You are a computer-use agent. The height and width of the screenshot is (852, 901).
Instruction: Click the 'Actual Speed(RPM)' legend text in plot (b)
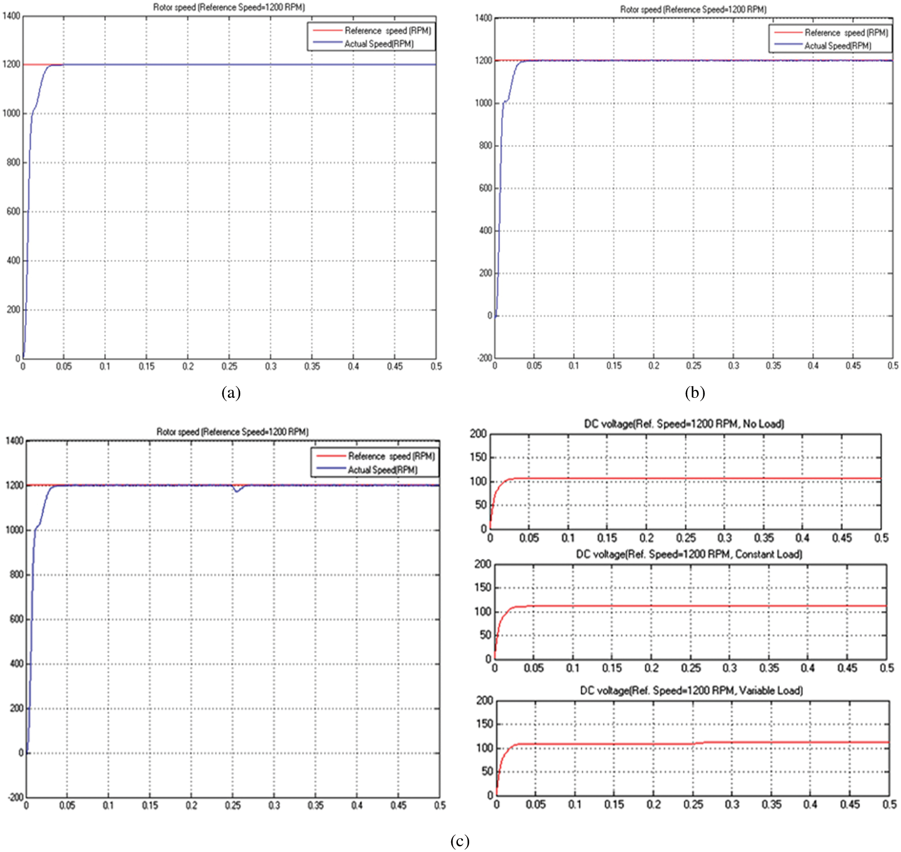pos(838,46)
